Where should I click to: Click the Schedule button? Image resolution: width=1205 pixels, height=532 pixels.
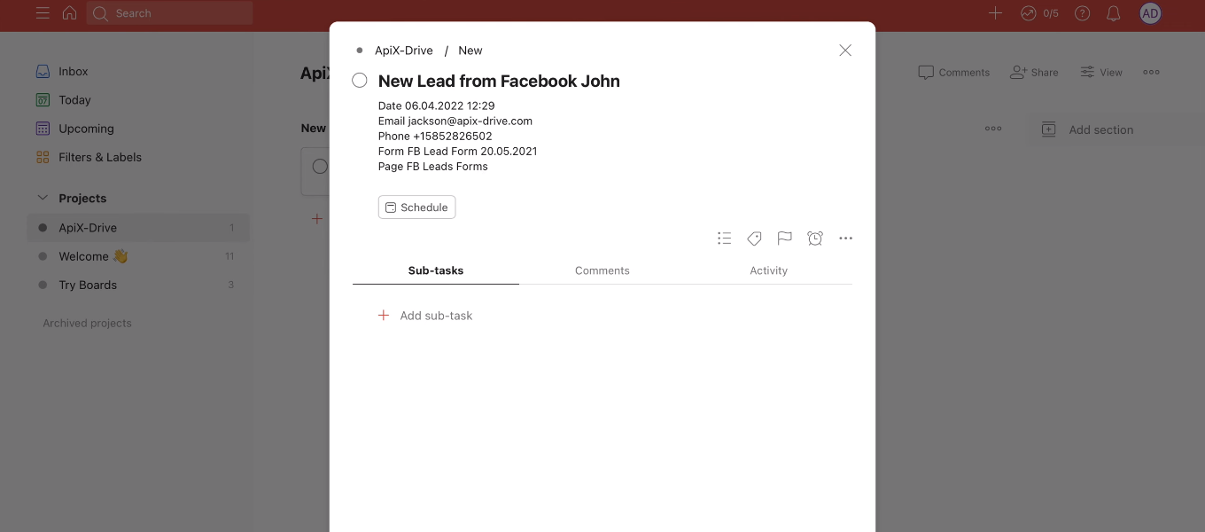(x=416, y=207)
